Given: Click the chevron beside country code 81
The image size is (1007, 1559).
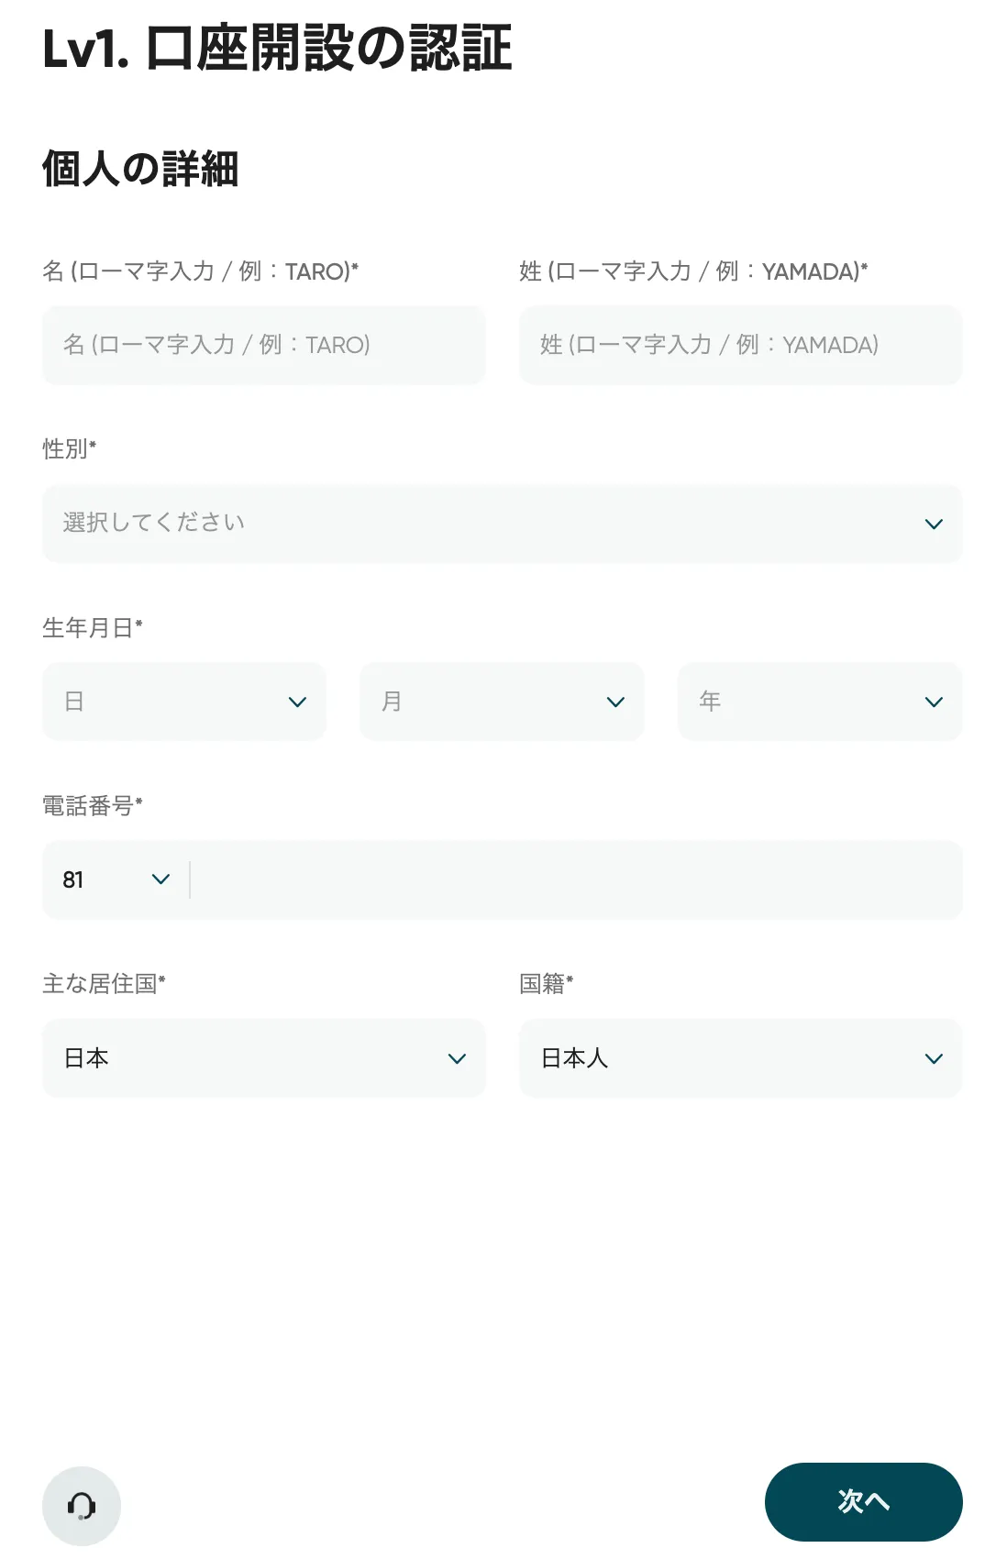Looking at the screenshot, I should point(160,879).
